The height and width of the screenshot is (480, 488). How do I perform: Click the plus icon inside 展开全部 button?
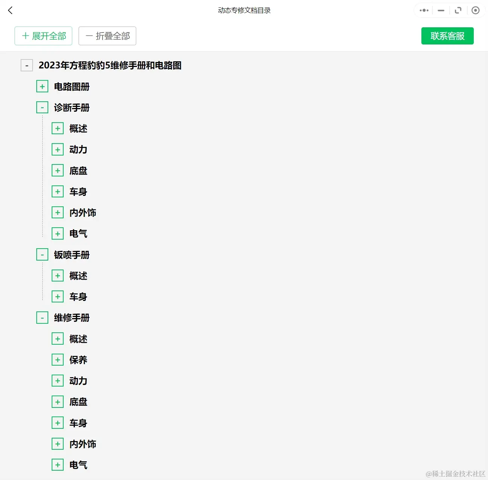pos(25,36)
